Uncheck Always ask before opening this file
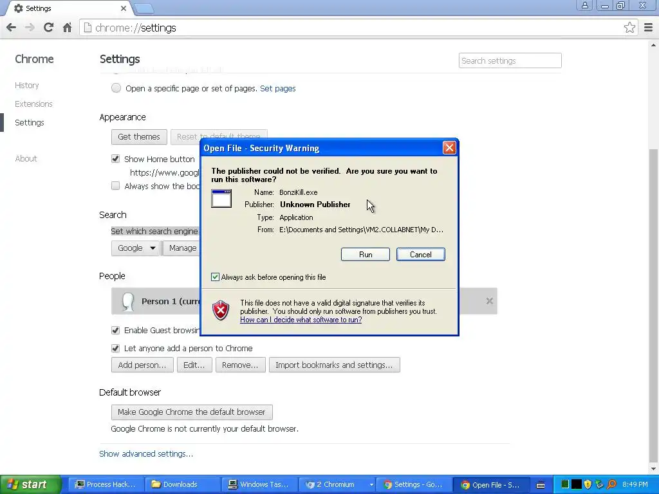 coord(215,277)
